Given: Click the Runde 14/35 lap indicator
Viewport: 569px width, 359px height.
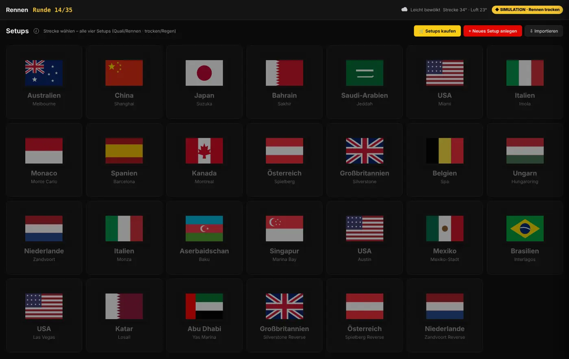Looking at the screenshot, I should point(52,10).
